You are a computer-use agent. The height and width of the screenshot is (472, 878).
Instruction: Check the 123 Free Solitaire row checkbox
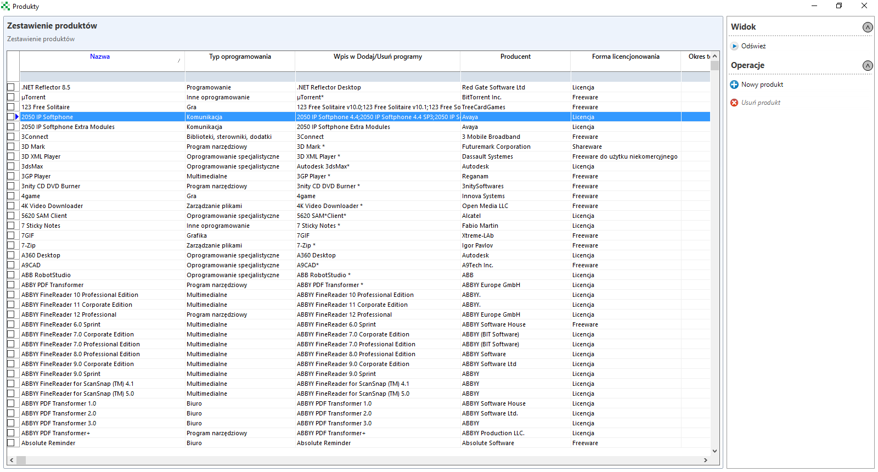(11, 107)
